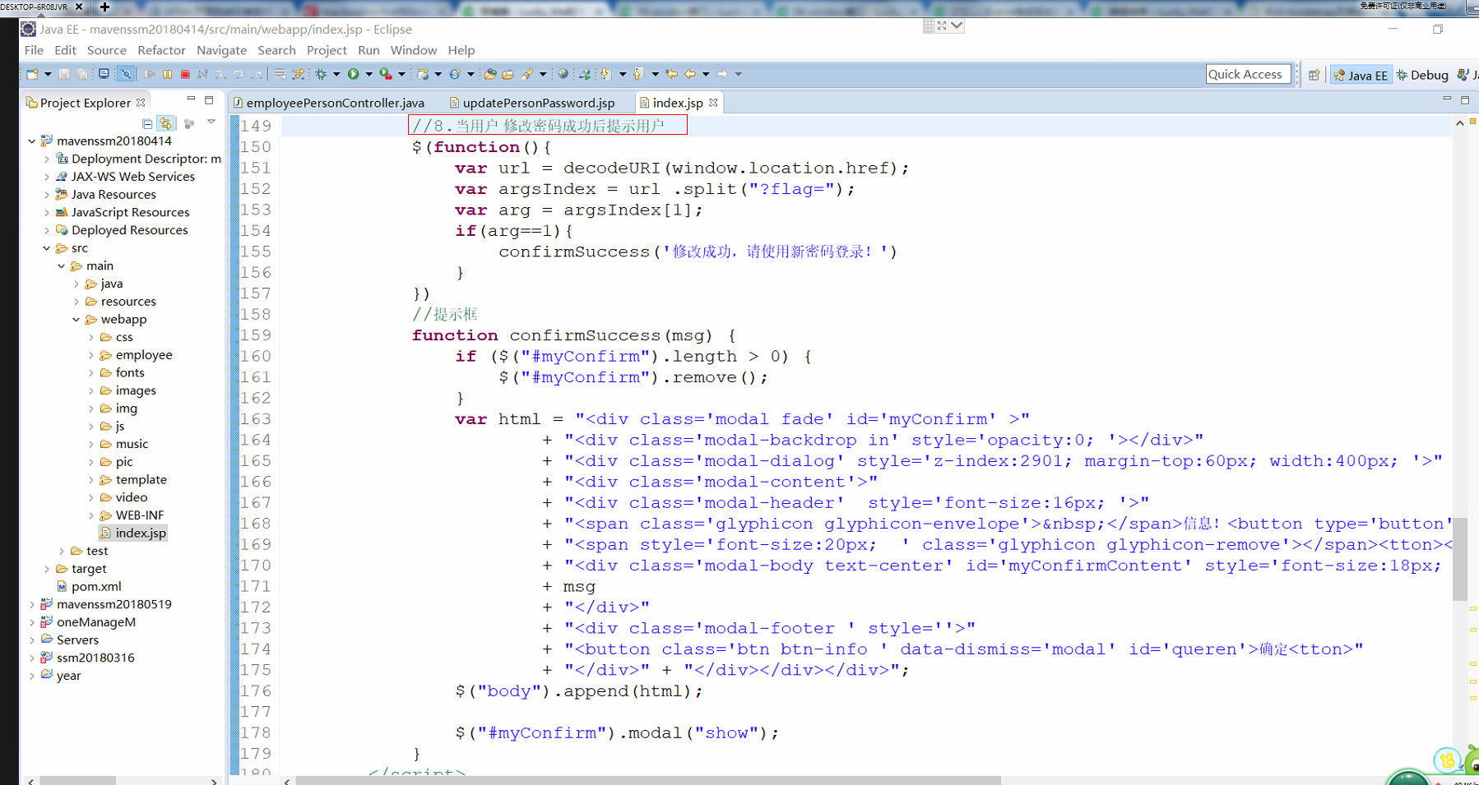Viewport: 1479px width, 785px height.
Task: Click the Disconnect debug icon
Action: click(x=202, y=74)
